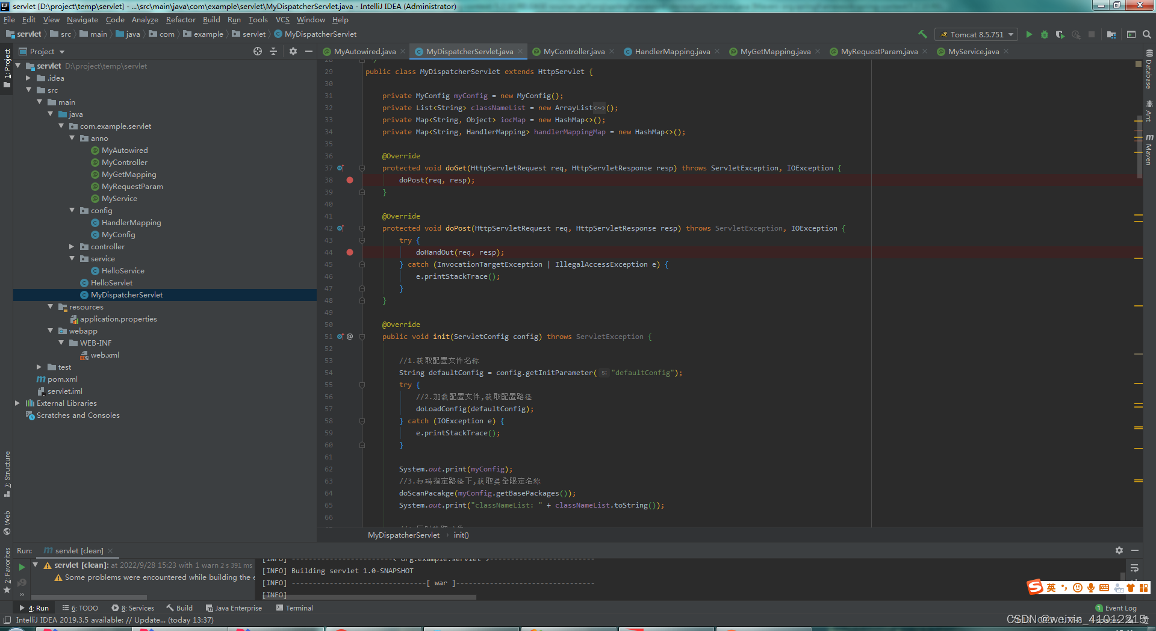Open Tomcat 8.5.751 run configuration dropdown
1156x631 pixels.
pos(976,34)
